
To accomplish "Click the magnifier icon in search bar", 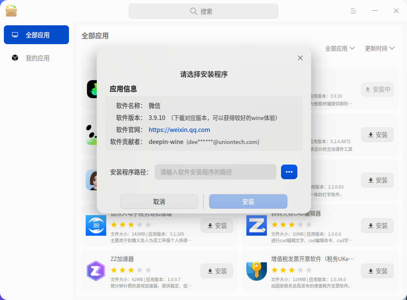I will click(193, 11).
